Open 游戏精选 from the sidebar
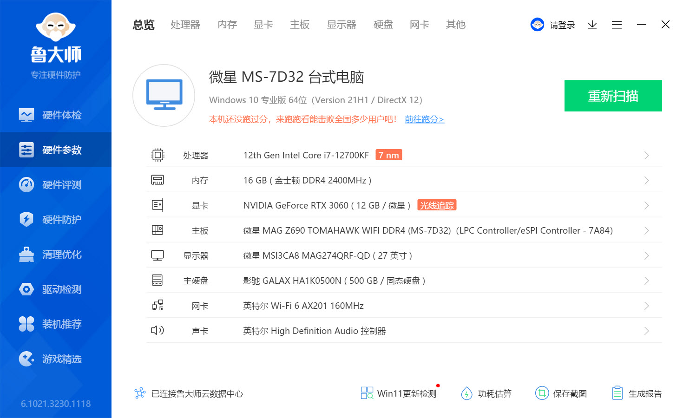Screen dimensions: 683x418 (x=56, y=359)
